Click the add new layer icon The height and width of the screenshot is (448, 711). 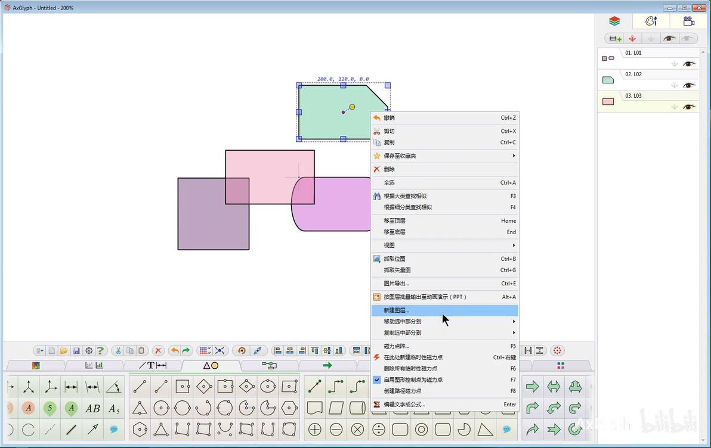pyautogui.click(x=616, y=39)
